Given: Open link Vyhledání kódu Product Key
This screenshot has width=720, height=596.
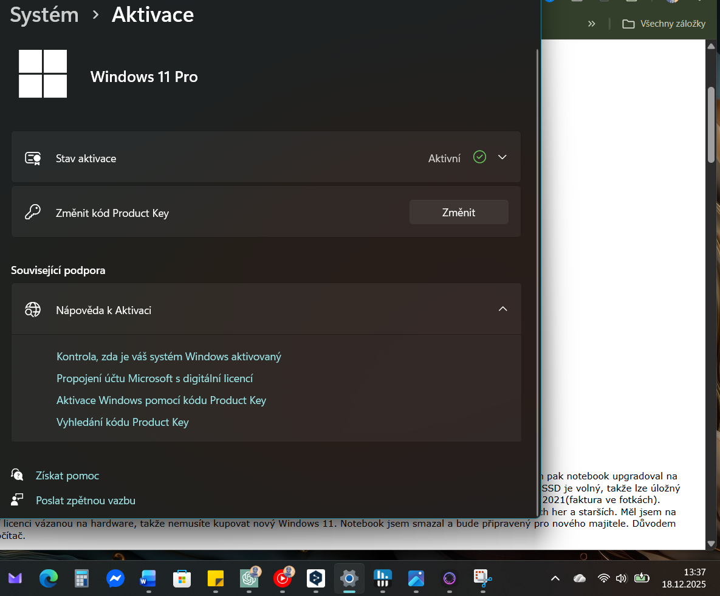Looking at the screenshot, I should pos(123,422).
